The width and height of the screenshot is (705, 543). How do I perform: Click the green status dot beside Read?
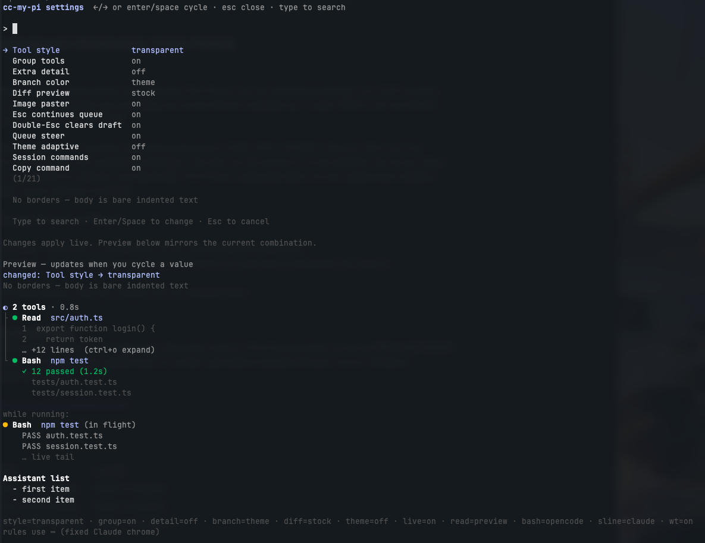coord(15,318)
